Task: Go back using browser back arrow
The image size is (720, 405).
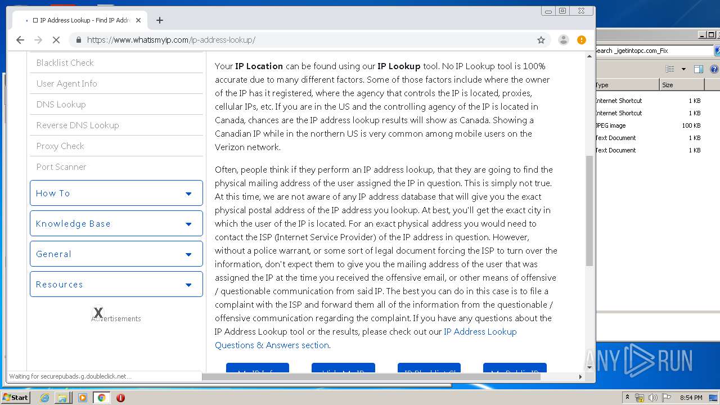Action: tap(20, 40)
